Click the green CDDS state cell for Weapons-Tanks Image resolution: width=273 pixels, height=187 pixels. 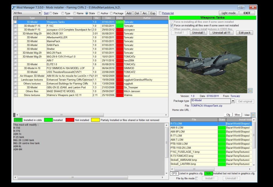[x=120, y=22]
